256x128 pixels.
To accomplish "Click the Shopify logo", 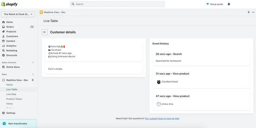I will pyautogui.click(x=9, y=4).
